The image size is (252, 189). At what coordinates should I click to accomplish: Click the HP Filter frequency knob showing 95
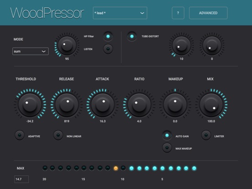[67, 46]
